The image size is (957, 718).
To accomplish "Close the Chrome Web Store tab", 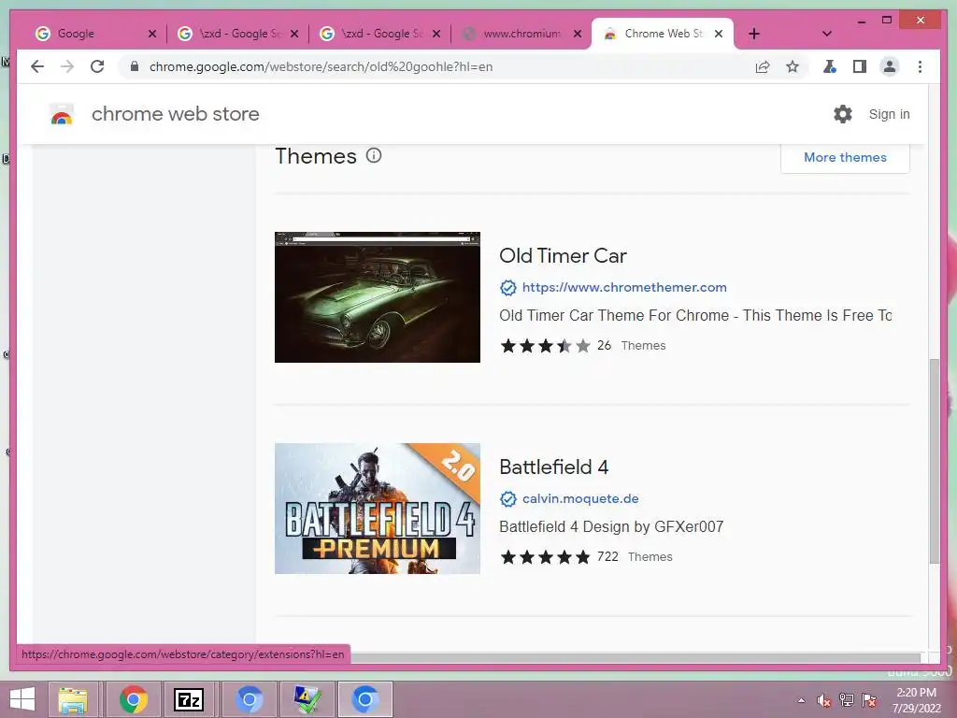I will 719,34.
